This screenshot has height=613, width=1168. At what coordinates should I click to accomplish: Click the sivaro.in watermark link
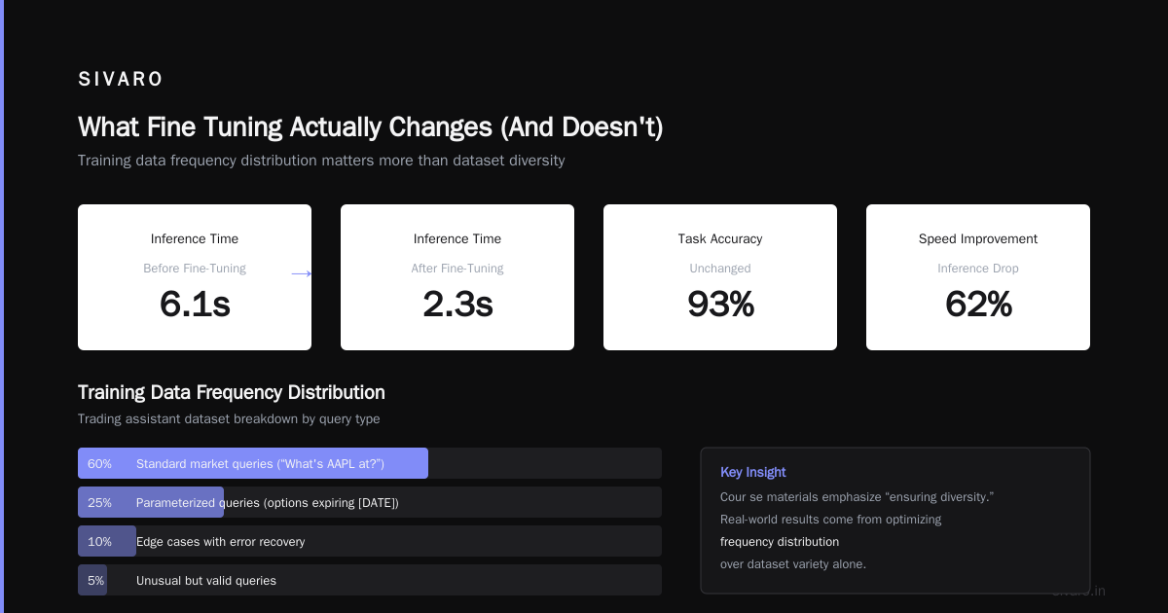(x=1078, y=591)
